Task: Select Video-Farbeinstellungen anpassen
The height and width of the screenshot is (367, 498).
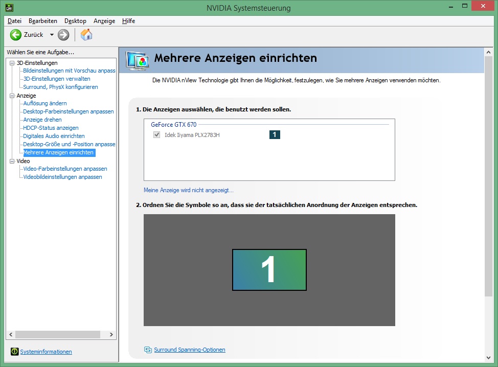Action: [x=65, y=169]
